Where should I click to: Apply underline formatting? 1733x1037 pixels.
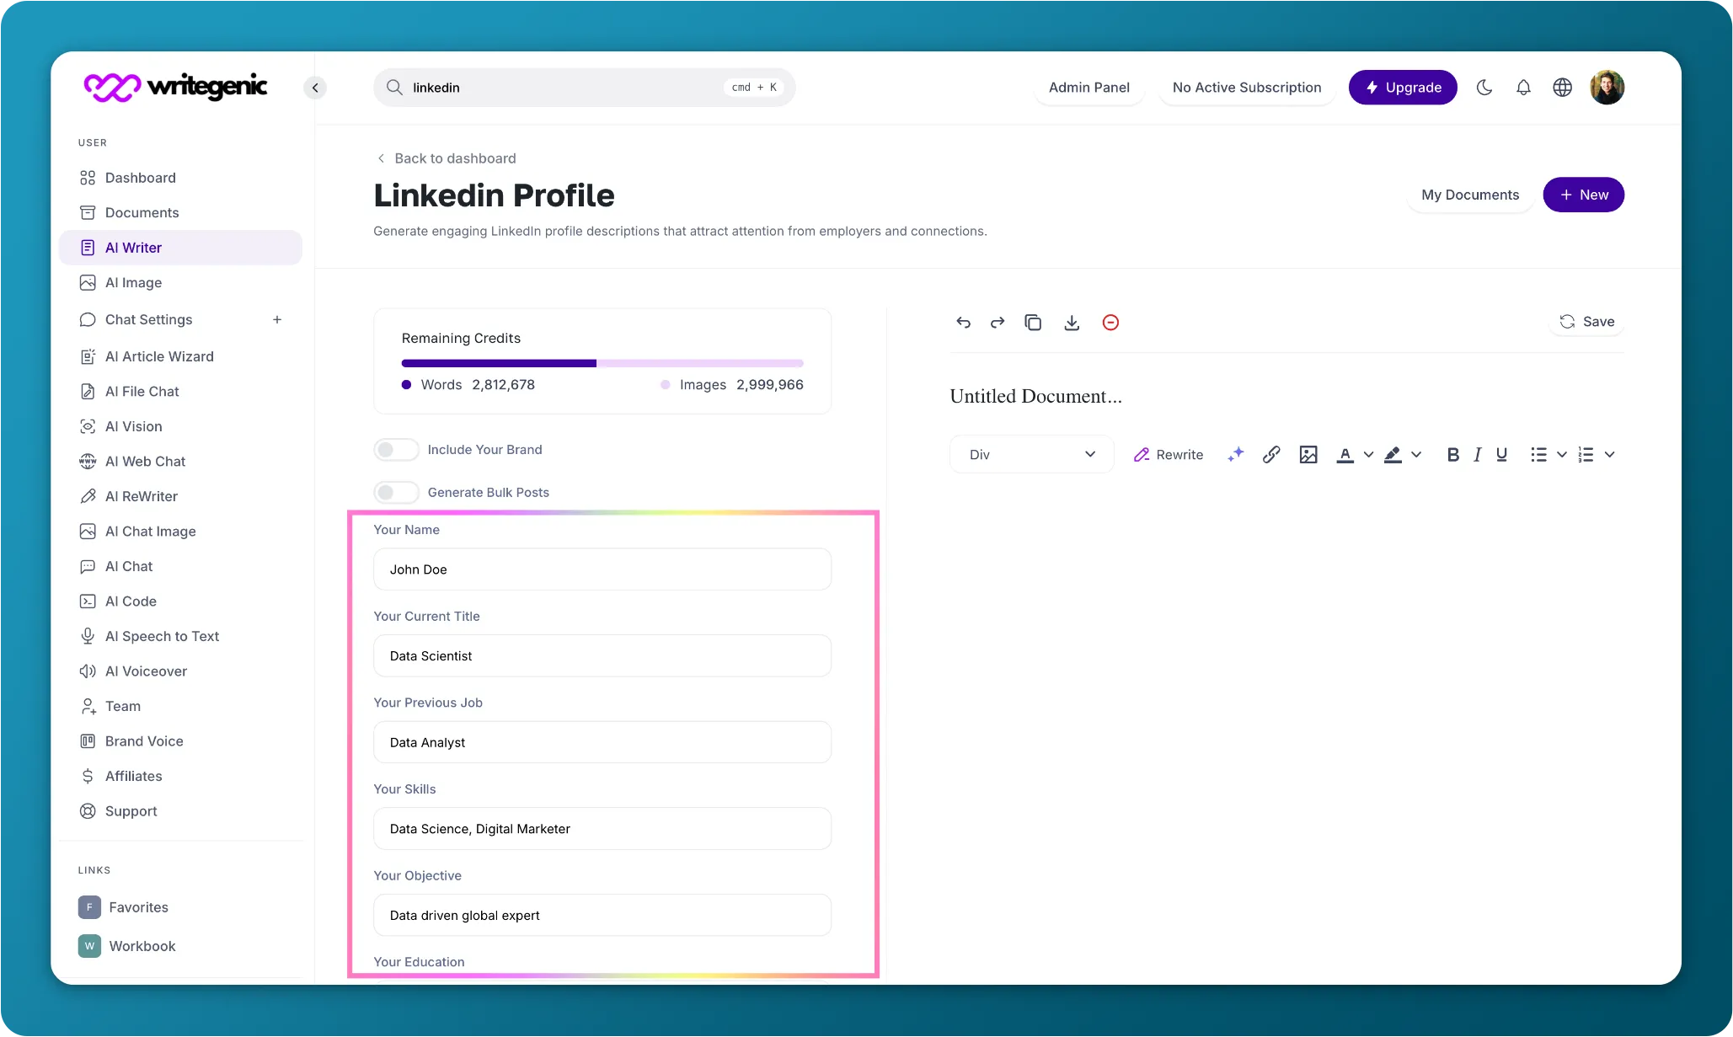(1501, 455)
